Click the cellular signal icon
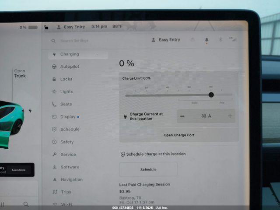 (233, 39)
